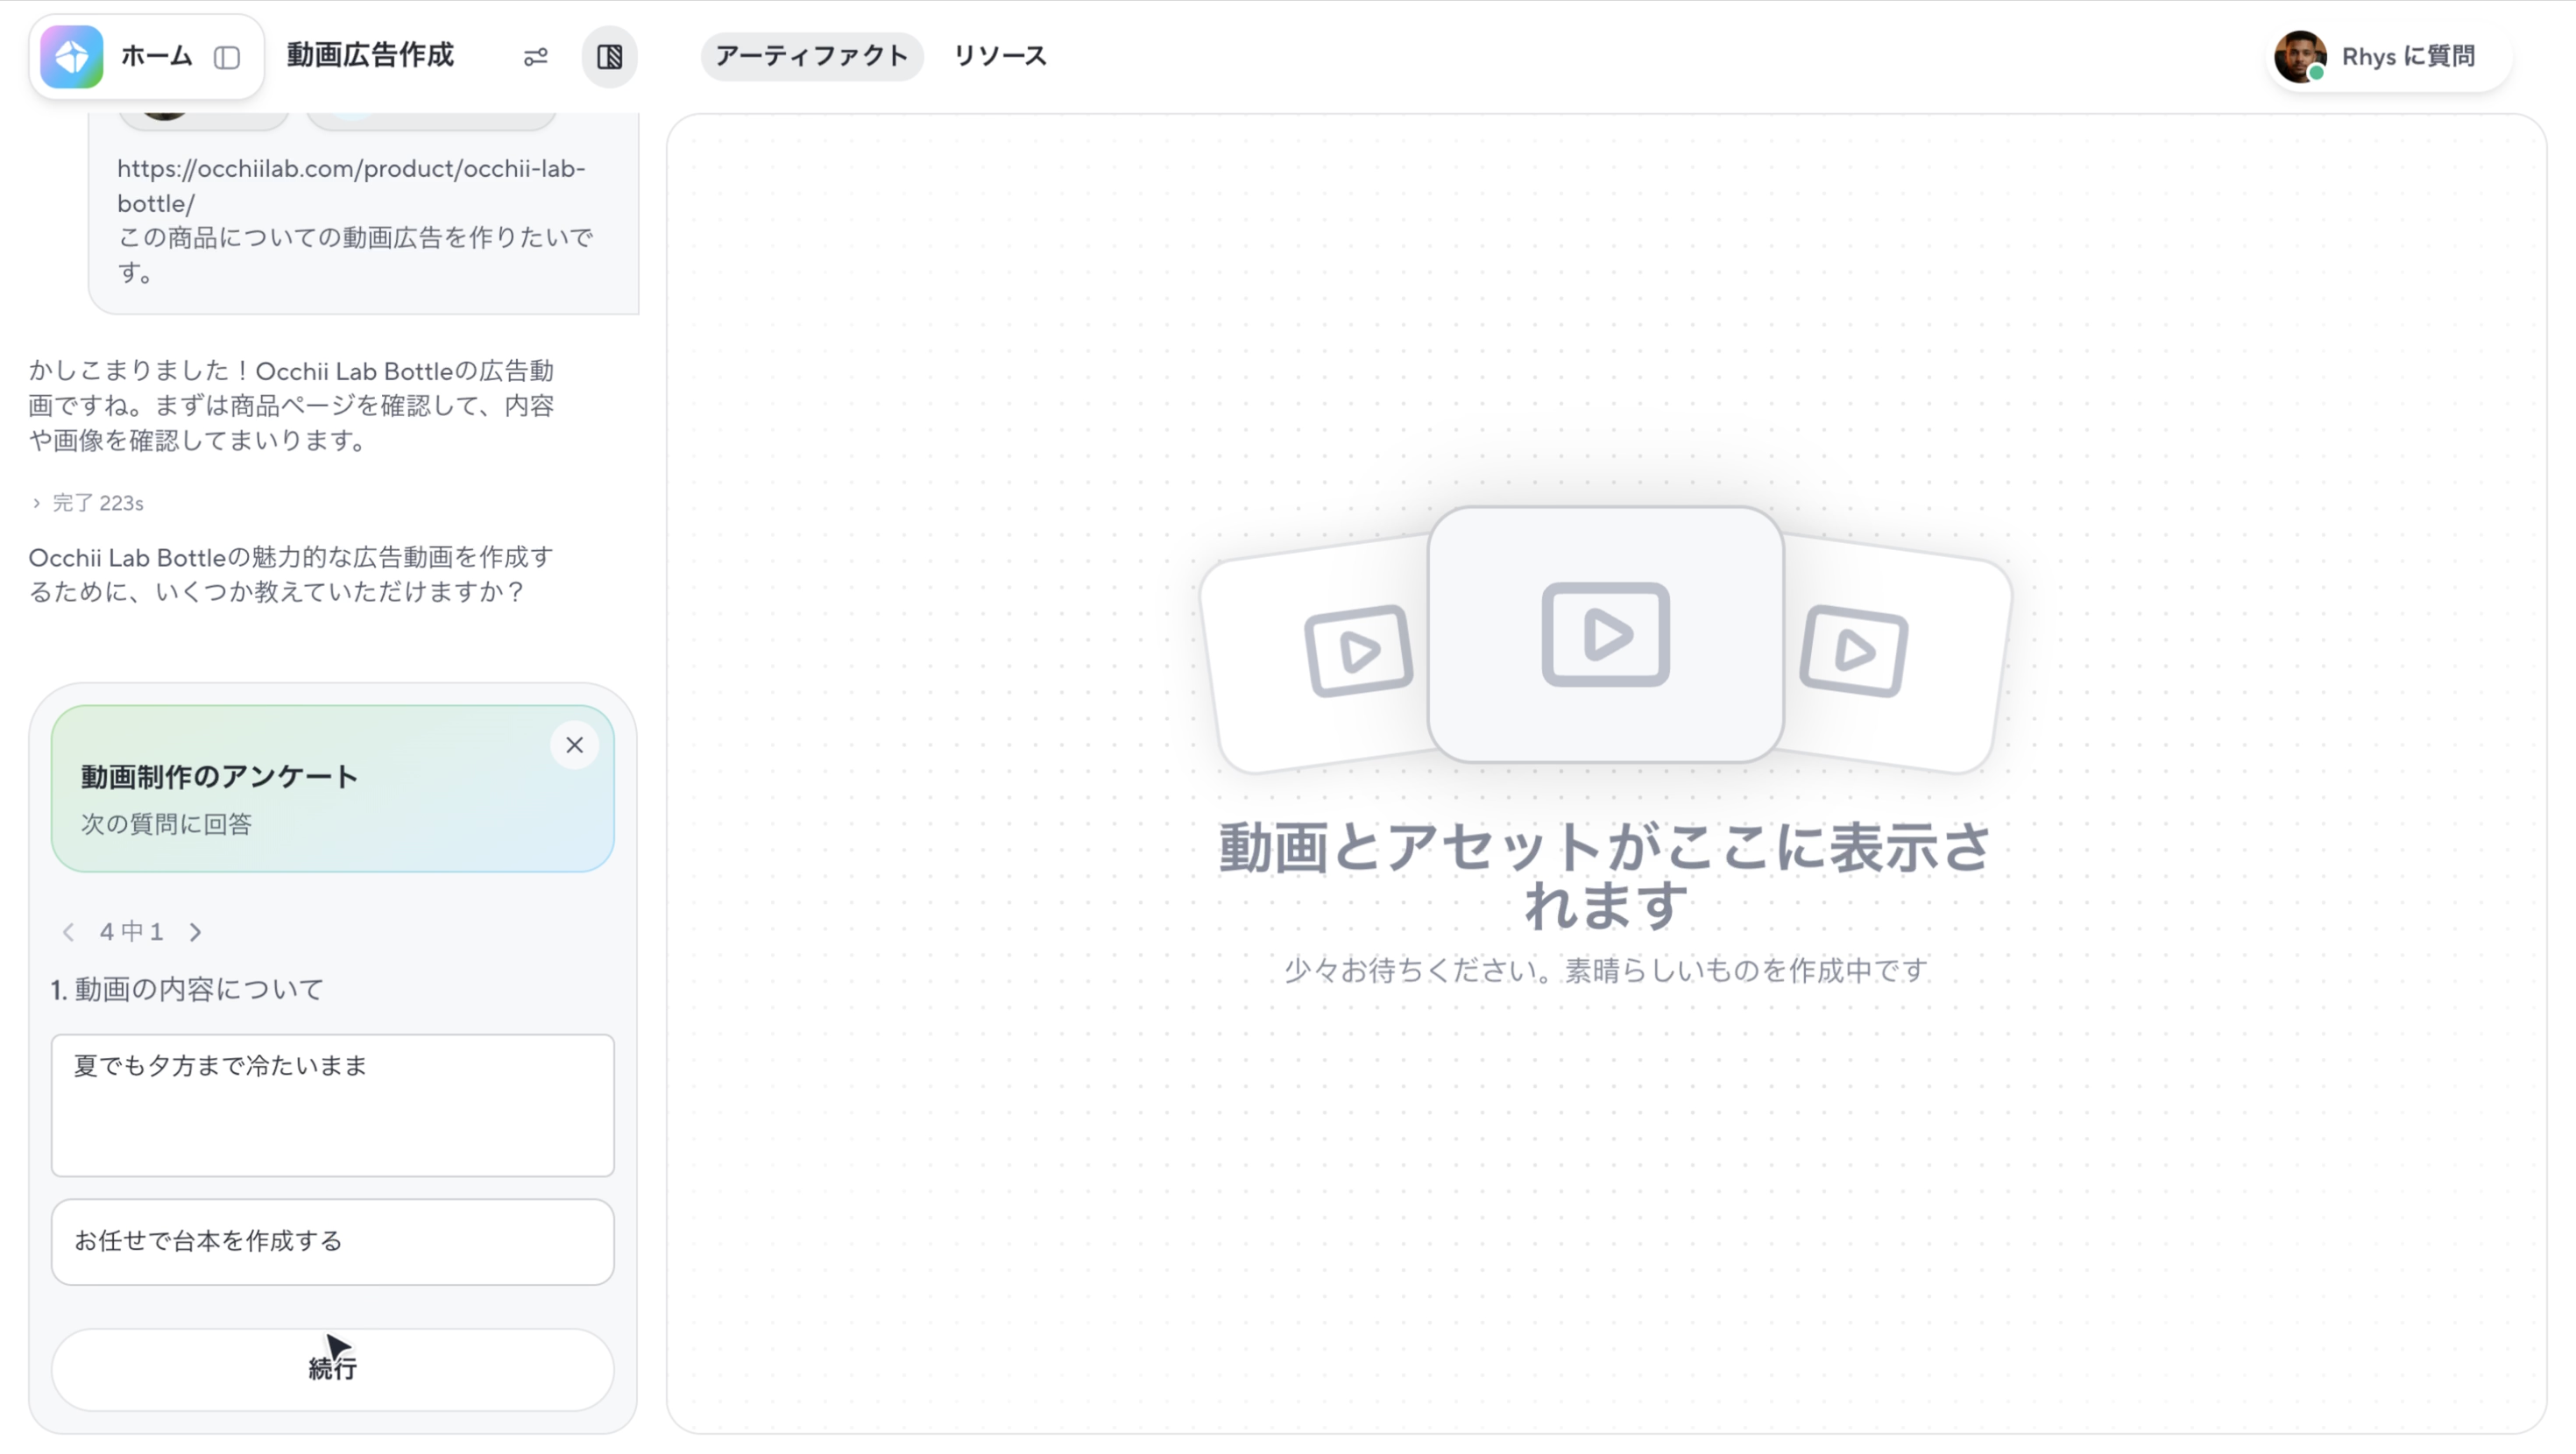Open the Rhys に質問 button
Screen dimensions: 2576x1454
2389,56
